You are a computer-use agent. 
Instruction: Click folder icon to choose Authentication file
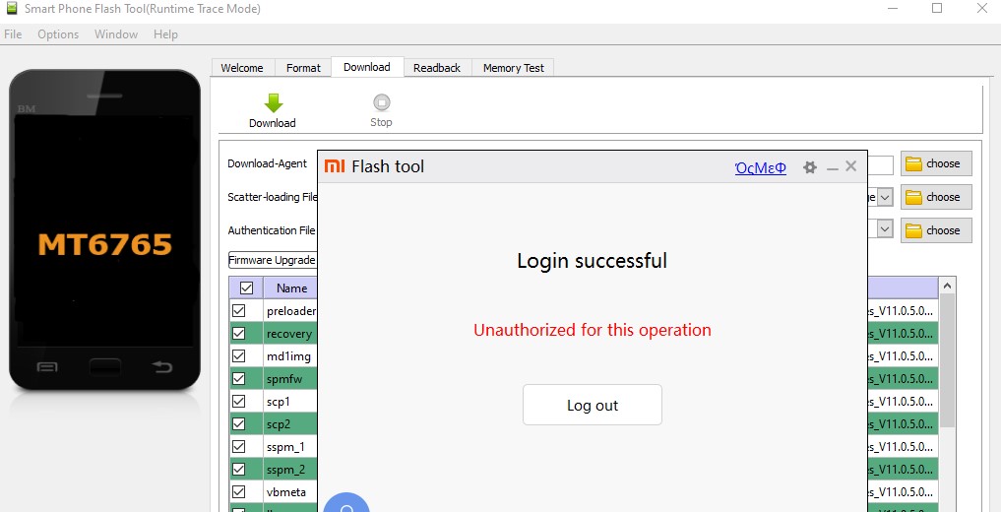[x=914, y=230]
